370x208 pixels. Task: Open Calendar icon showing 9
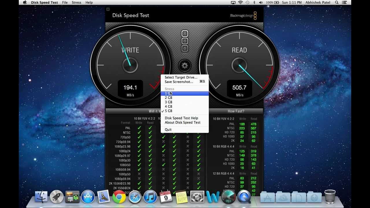coord(166,197)
